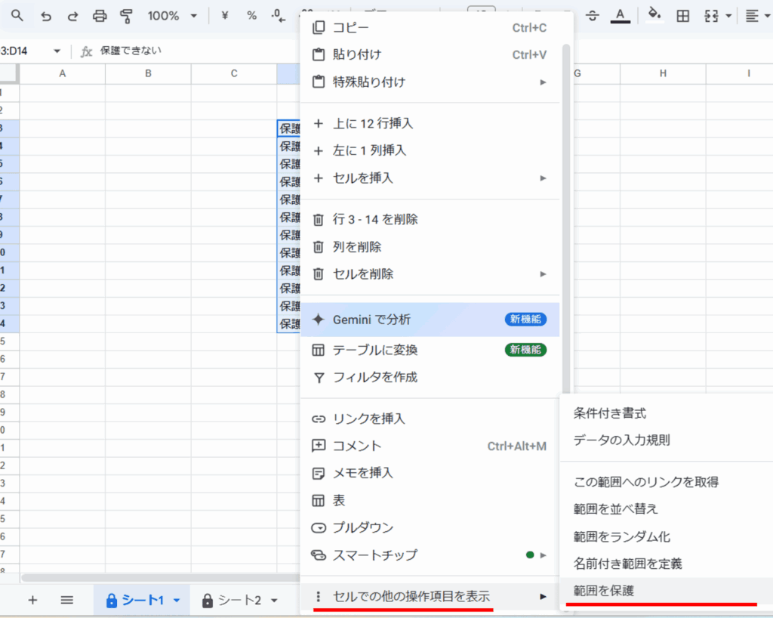This screenshot has width=773, height=618.
Task: Click the decrease decimal places icon
Action: coord(277,15)
